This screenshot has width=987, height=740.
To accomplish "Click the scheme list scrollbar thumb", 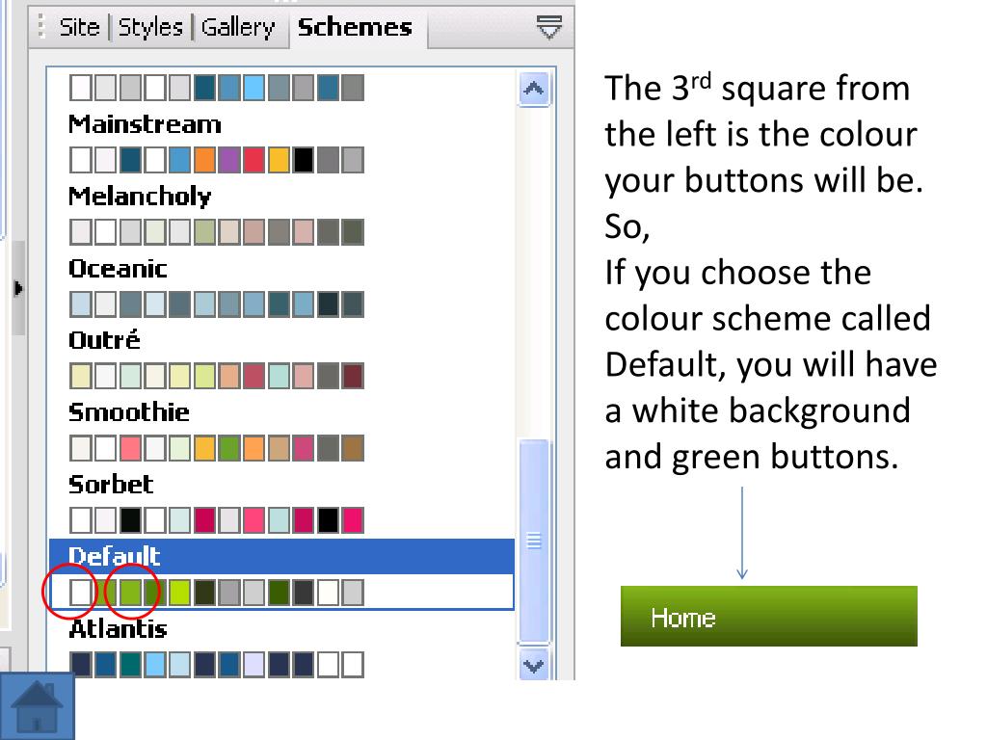I will (534, 542).
